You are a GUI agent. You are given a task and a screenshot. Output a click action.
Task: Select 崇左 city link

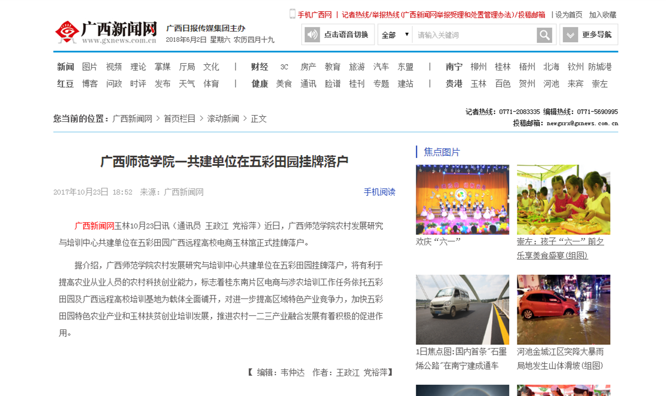coord(600,83)
